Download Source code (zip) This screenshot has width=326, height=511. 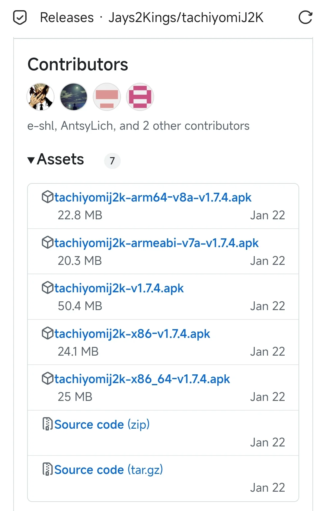(x=102, y=424)
